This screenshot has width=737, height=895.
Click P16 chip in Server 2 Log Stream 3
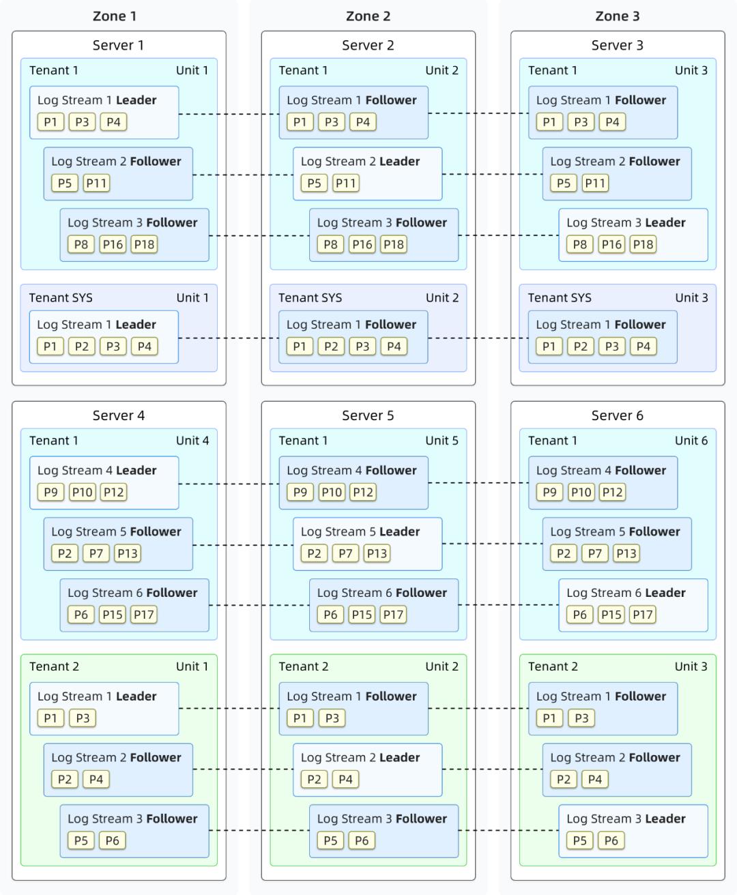pos(362,244)
